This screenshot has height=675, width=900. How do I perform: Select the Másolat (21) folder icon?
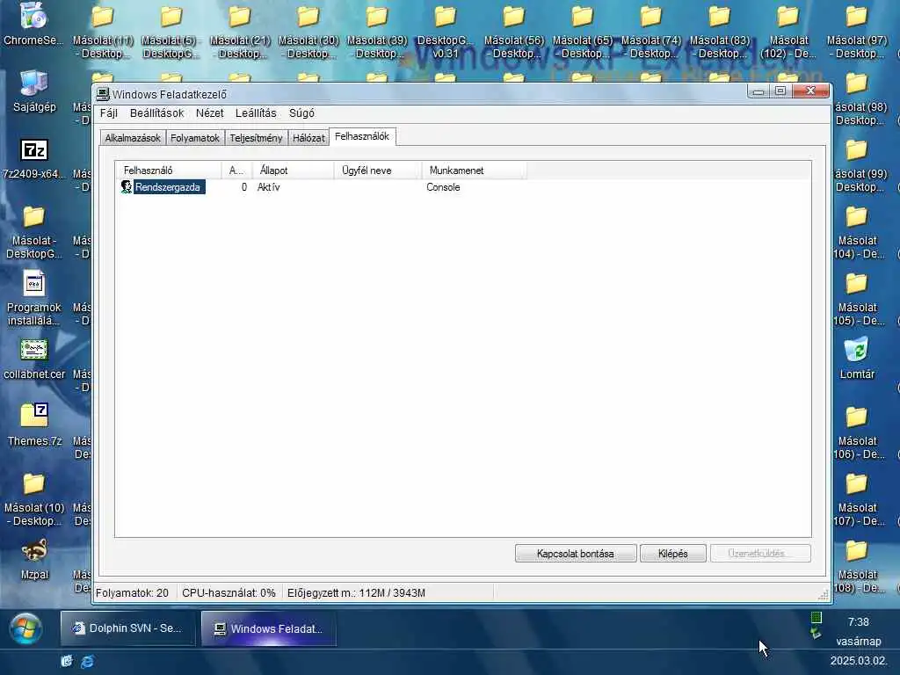(x=240, y=32)
